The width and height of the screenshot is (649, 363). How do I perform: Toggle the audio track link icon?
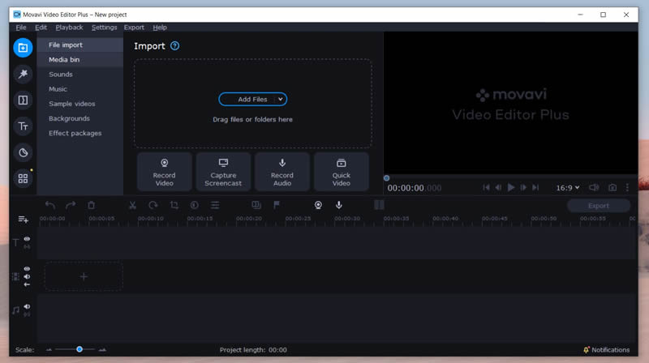27,314
